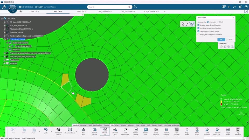Uncheck Smooth around modifications

198,25
